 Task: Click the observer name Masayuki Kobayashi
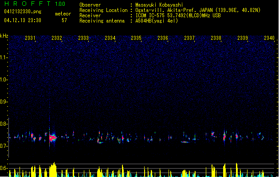tap(159, 5)
